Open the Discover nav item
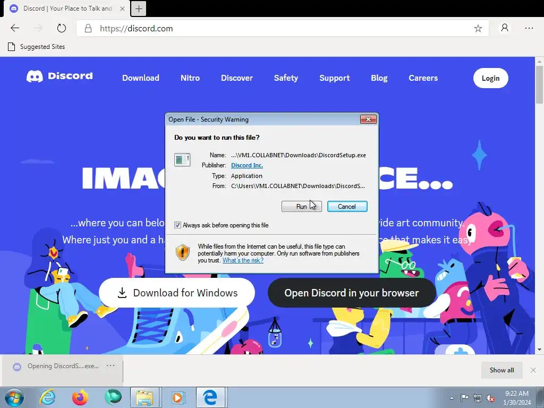Screen dimensions: 544x408 tap(237, 78)
